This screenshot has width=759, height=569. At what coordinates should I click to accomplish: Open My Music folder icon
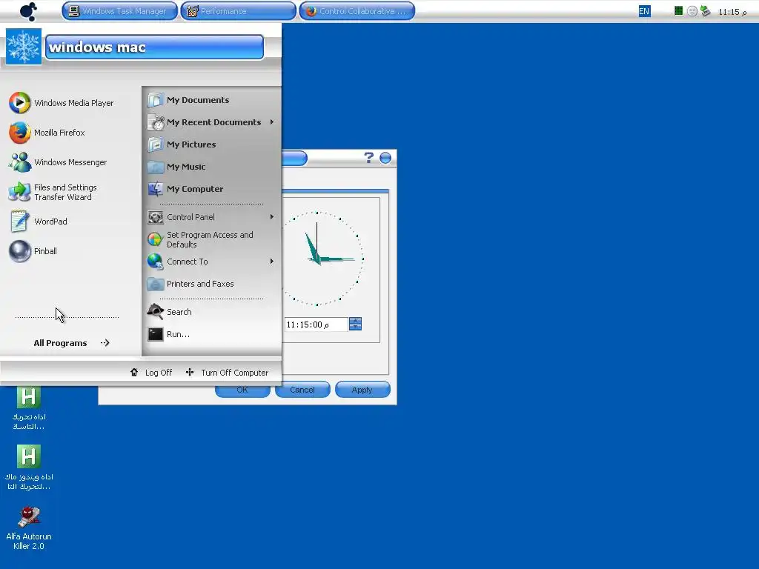coord(156,167)
